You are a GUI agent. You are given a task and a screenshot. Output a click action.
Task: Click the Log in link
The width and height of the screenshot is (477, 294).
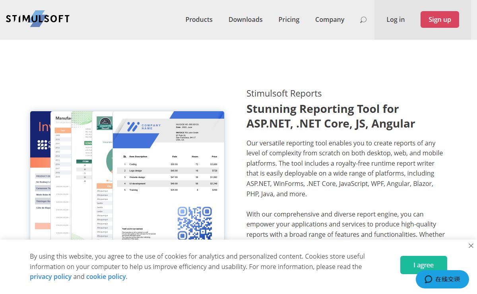coord(396,19)
